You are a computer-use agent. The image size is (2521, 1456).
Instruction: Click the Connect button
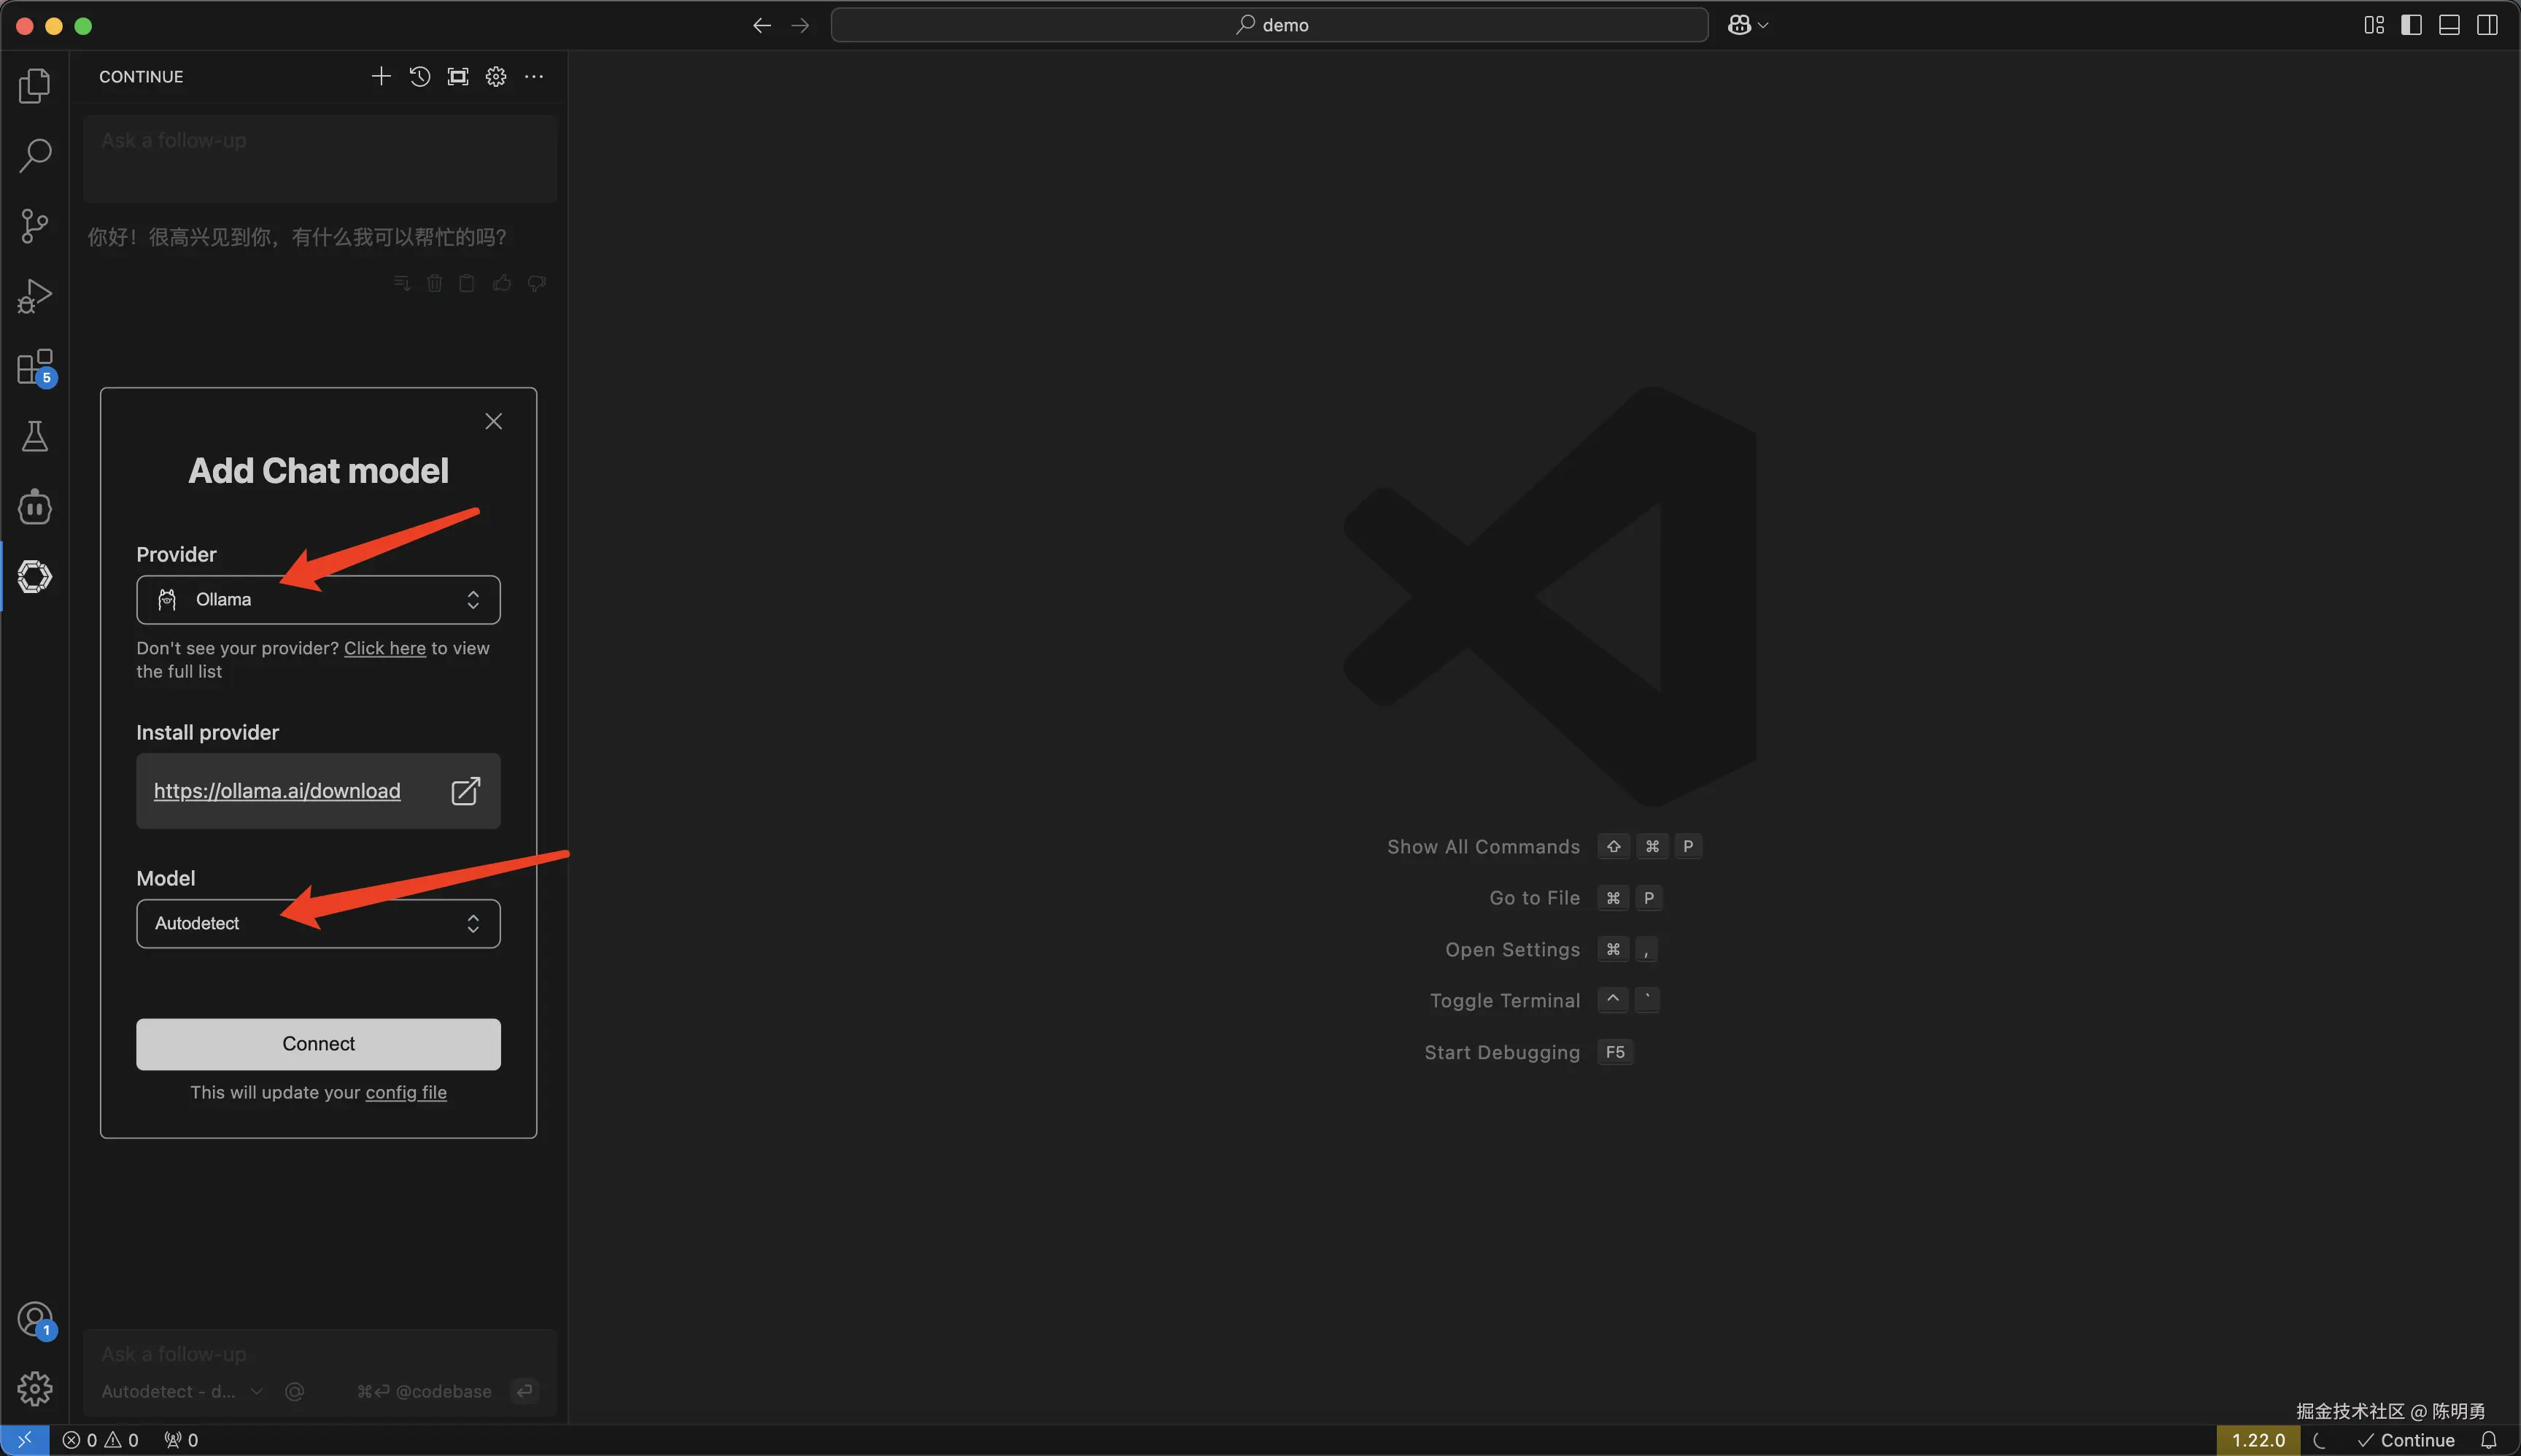[318, 1044]
